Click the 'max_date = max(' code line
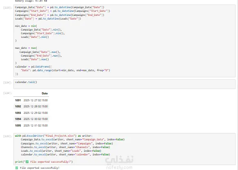Image resolution: width=238 pixels, height=170 pixels. 26,48
